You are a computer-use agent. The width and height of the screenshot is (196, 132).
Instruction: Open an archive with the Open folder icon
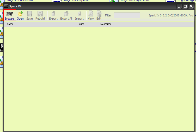[x=20, y=15]
